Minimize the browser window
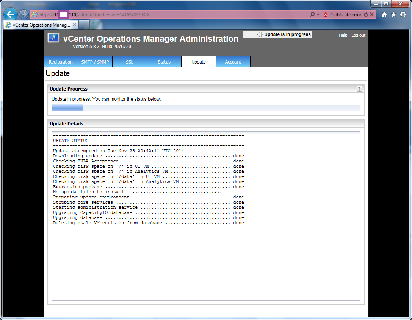Image resolution: width=412 pixels, height=320 pixels. (x=376, y=4)
